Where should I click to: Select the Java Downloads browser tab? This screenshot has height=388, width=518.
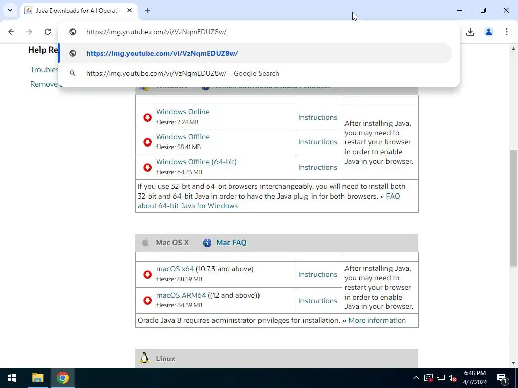[x=77, y=10]
